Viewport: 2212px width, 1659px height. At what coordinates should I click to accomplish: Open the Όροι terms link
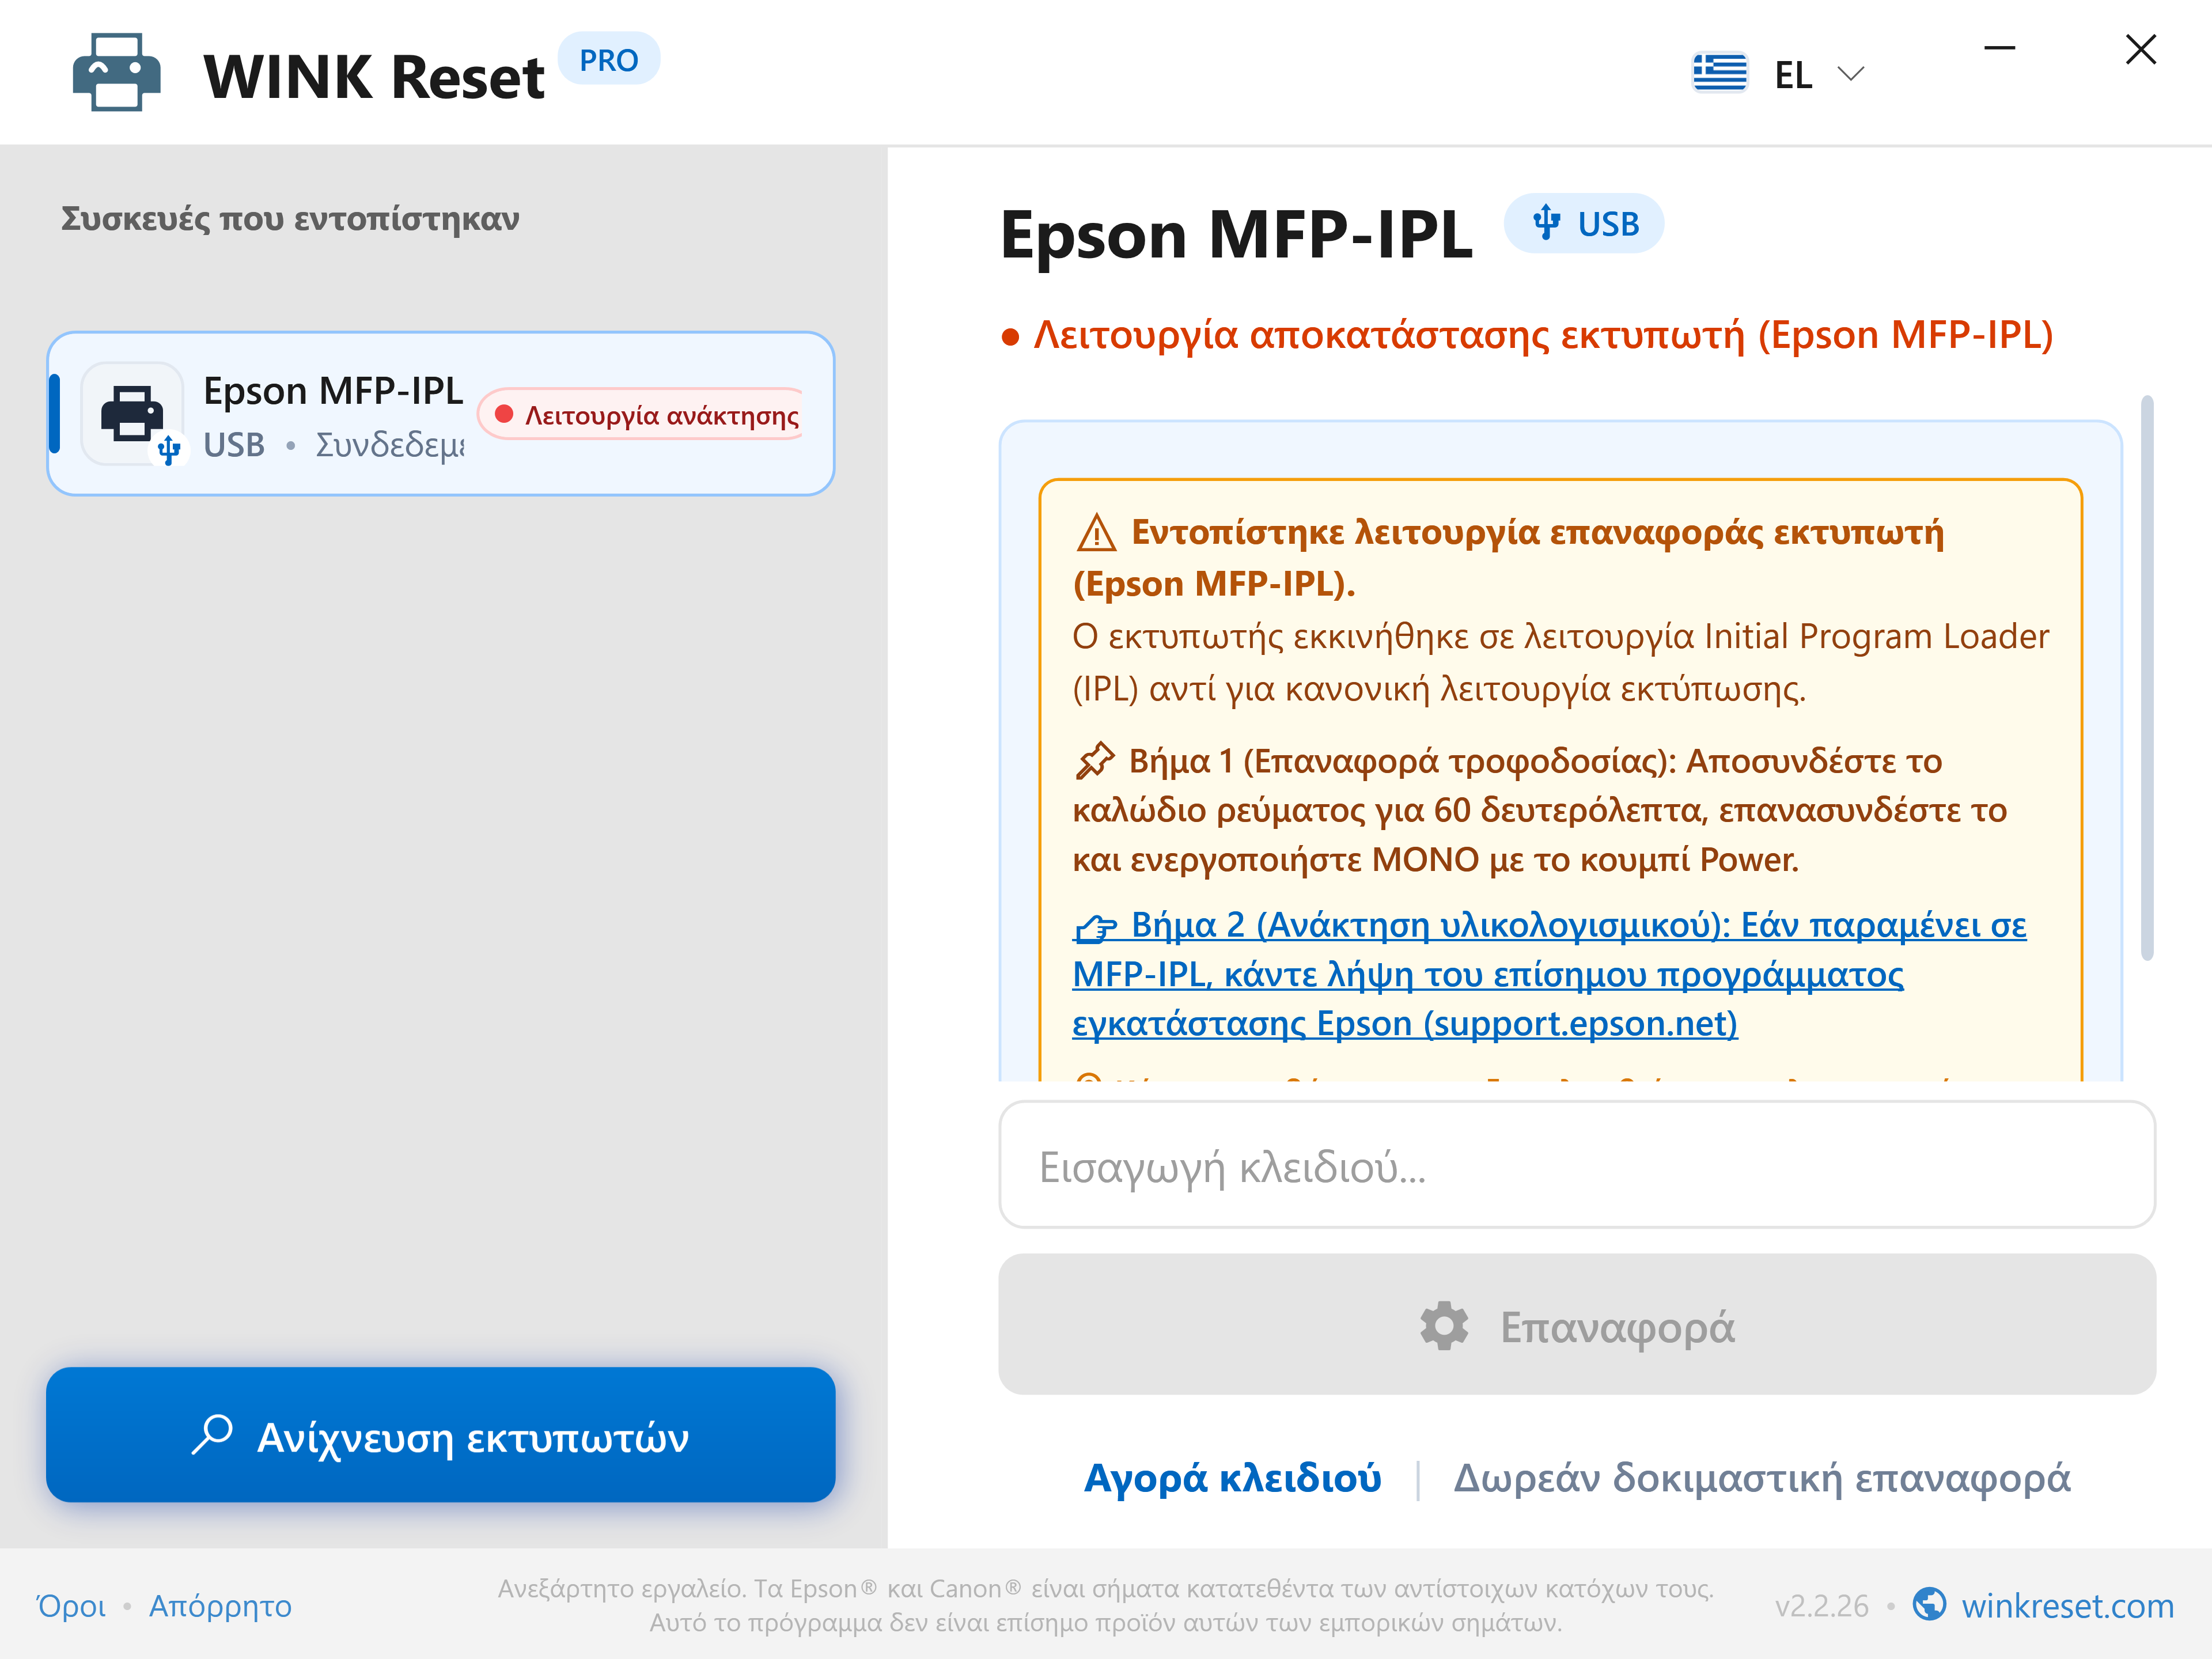71,1606
